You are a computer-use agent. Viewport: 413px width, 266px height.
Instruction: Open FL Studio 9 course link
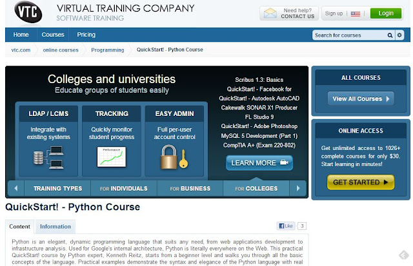tap(259, 117)
